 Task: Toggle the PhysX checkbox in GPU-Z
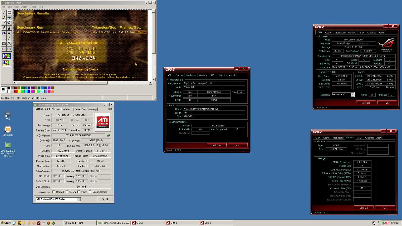pyautogui.click(x=79, y=192)
